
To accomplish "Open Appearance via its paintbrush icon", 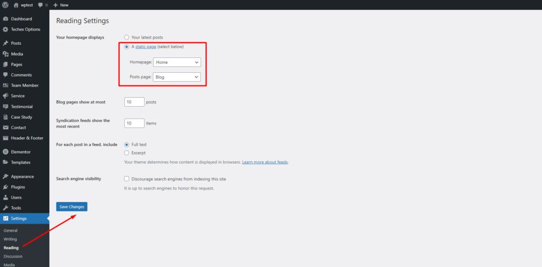I will [x=5, y=177].
